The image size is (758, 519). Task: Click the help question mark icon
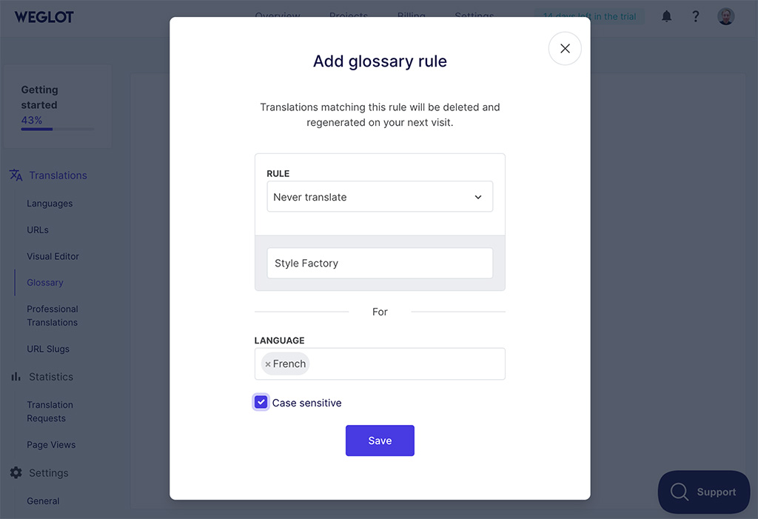point(695,16)
